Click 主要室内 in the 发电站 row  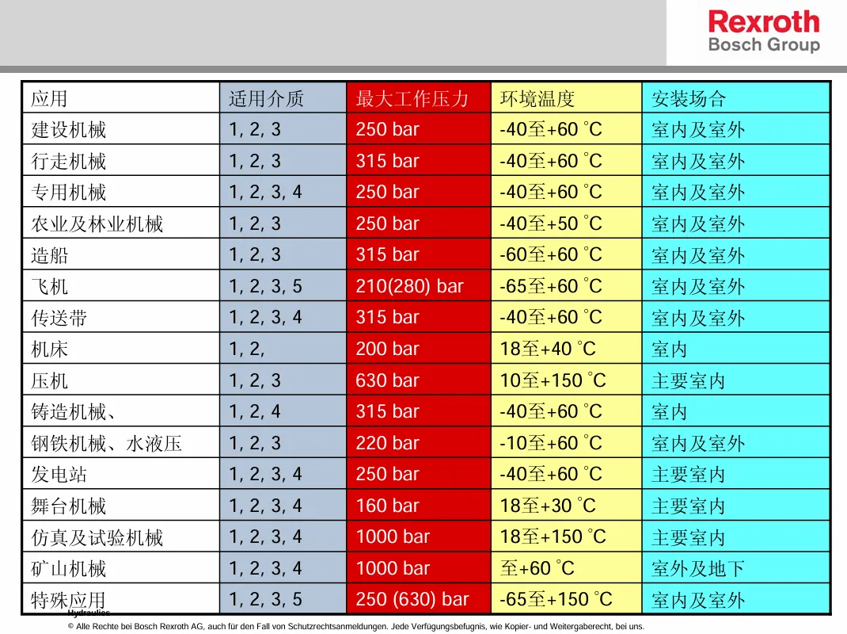688,475
